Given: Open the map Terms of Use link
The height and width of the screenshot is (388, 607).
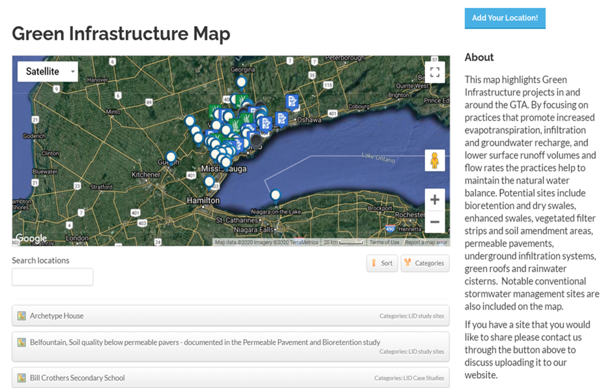Looking at the screenshot, I should (384, 243).
